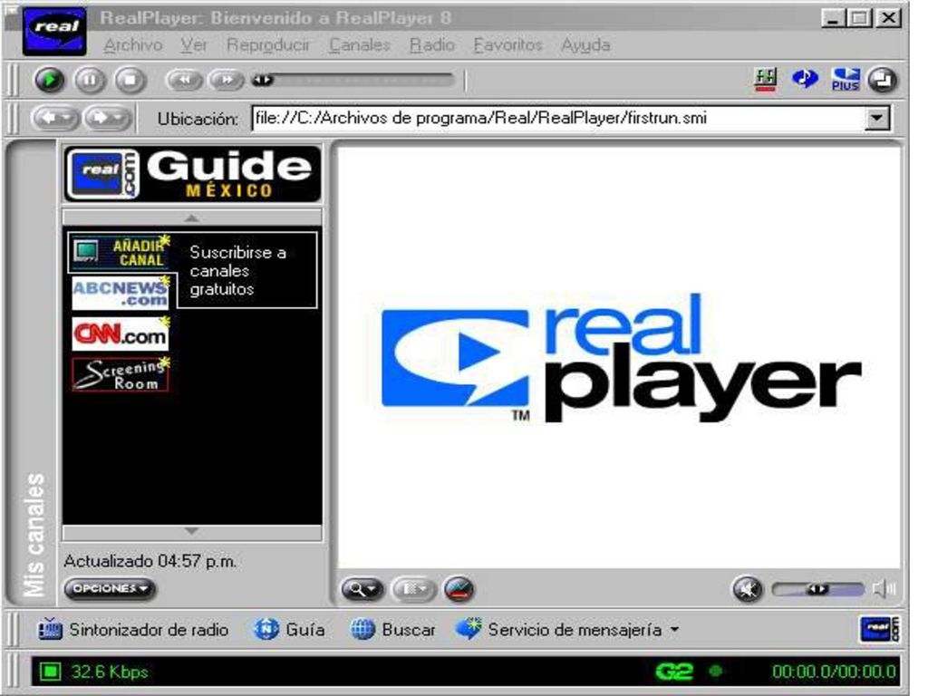Maximize the RealPlayer window
The height and width of the screenshot is (696, 928).
point(860,18)
